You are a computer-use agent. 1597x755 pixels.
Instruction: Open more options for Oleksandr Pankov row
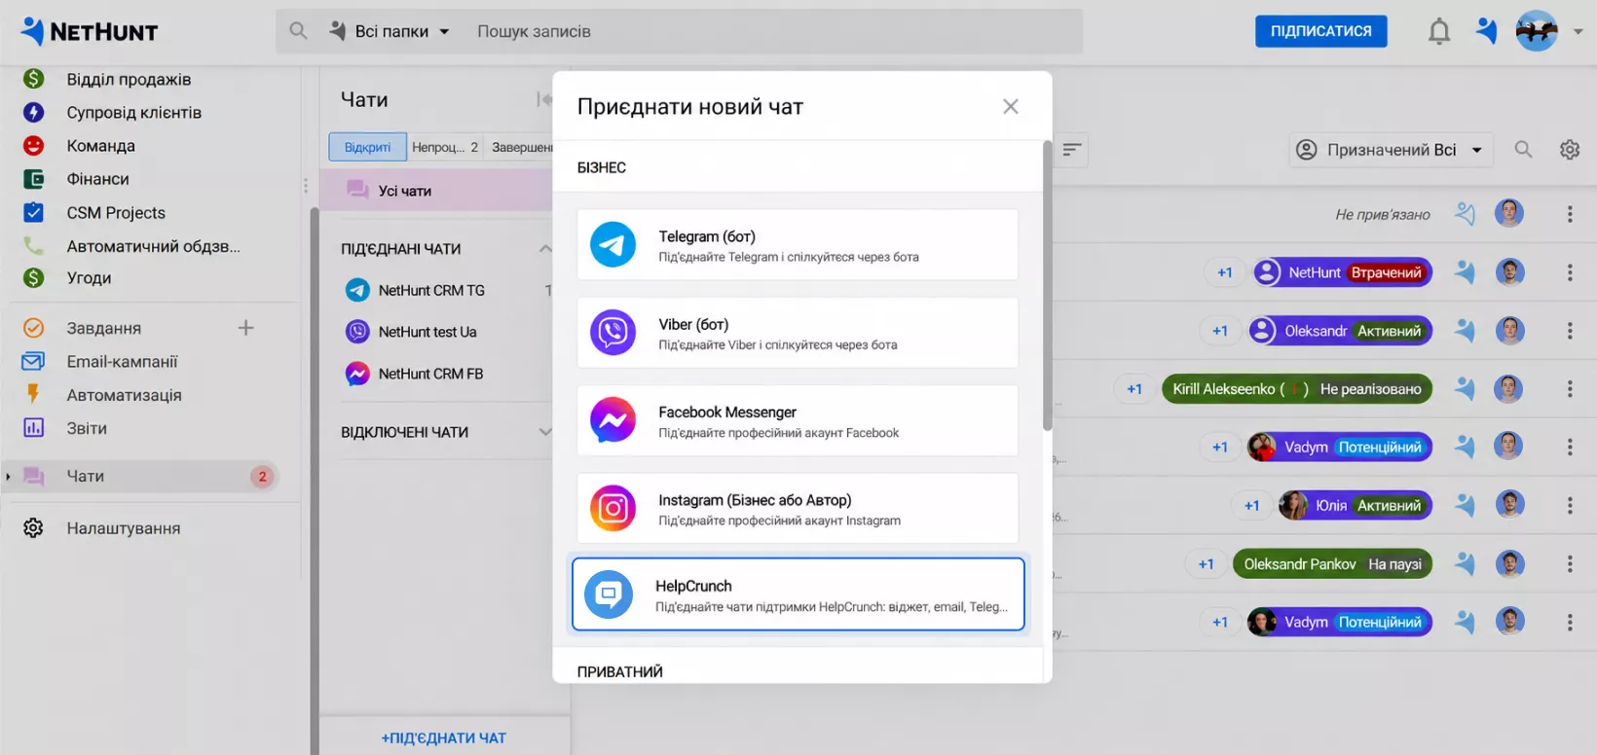[x=1570, y=564]
